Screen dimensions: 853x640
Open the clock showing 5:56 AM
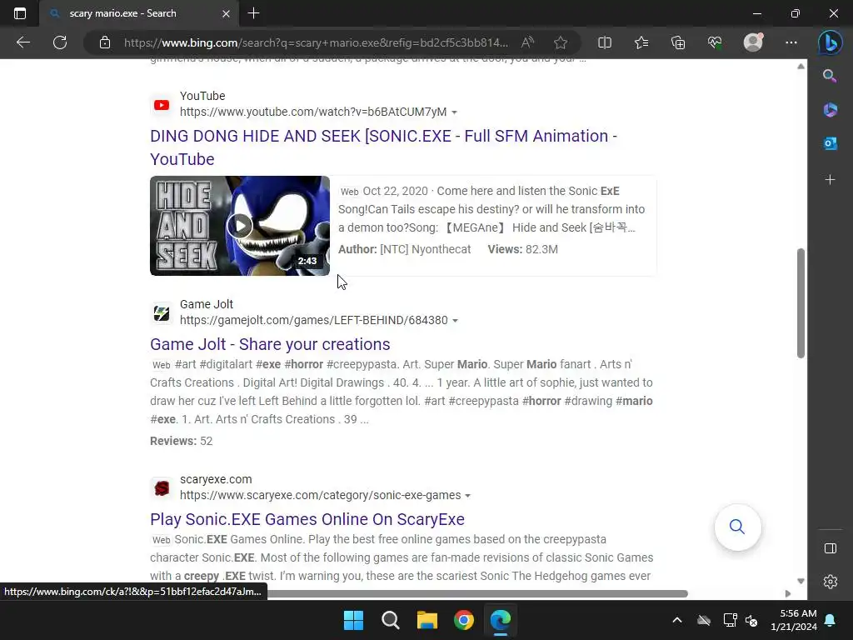click(x=794, y=620)
